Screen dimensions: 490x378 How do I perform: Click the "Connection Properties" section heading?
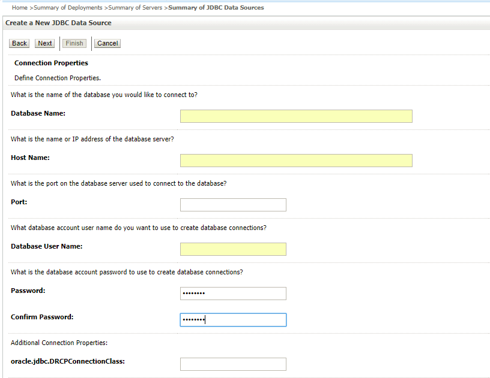pyautogui.click(x=51, y=63)
